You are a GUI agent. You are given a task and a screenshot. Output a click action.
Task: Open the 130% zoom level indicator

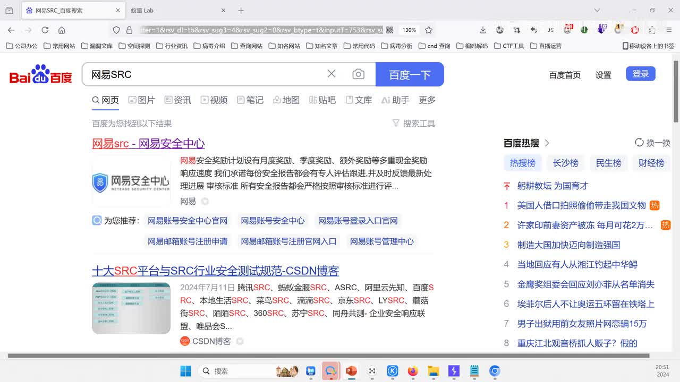point(409,30)
